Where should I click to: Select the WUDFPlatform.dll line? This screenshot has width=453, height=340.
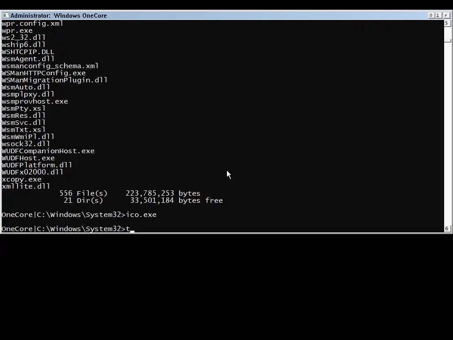click(37, 165)
